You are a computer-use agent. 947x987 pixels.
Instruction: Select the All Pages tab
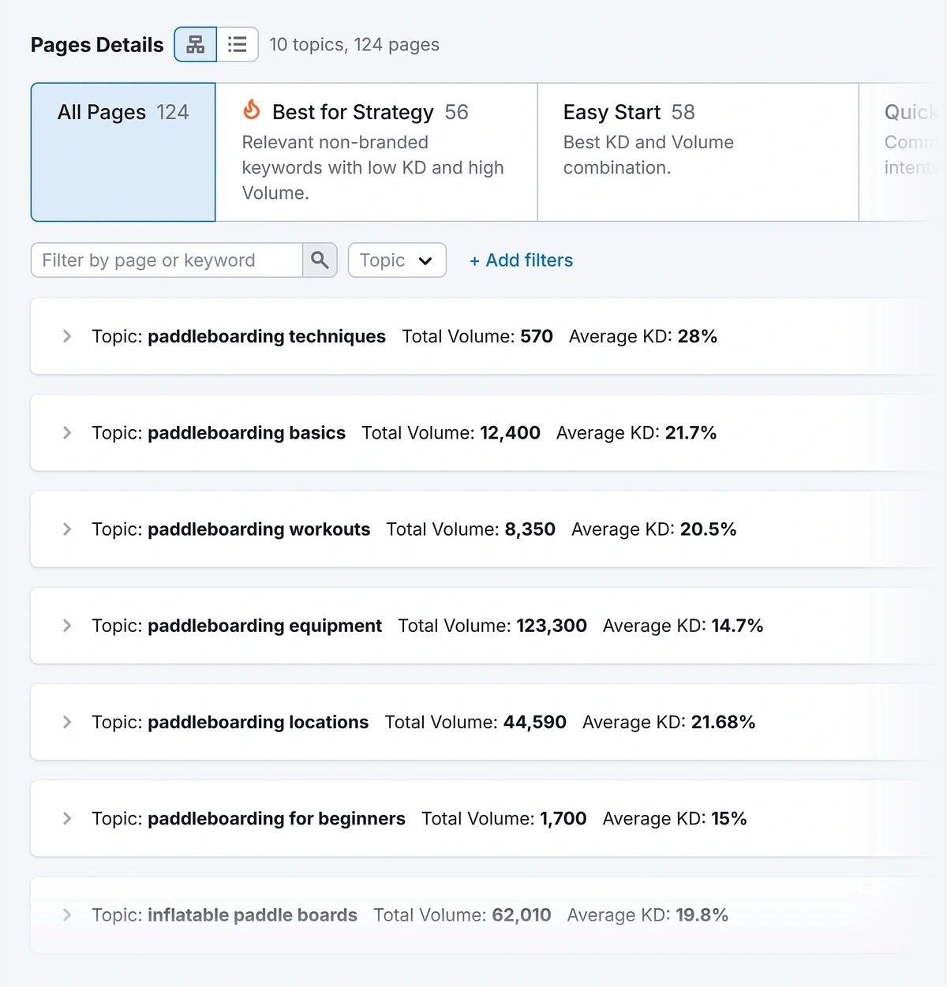[123, 152]
